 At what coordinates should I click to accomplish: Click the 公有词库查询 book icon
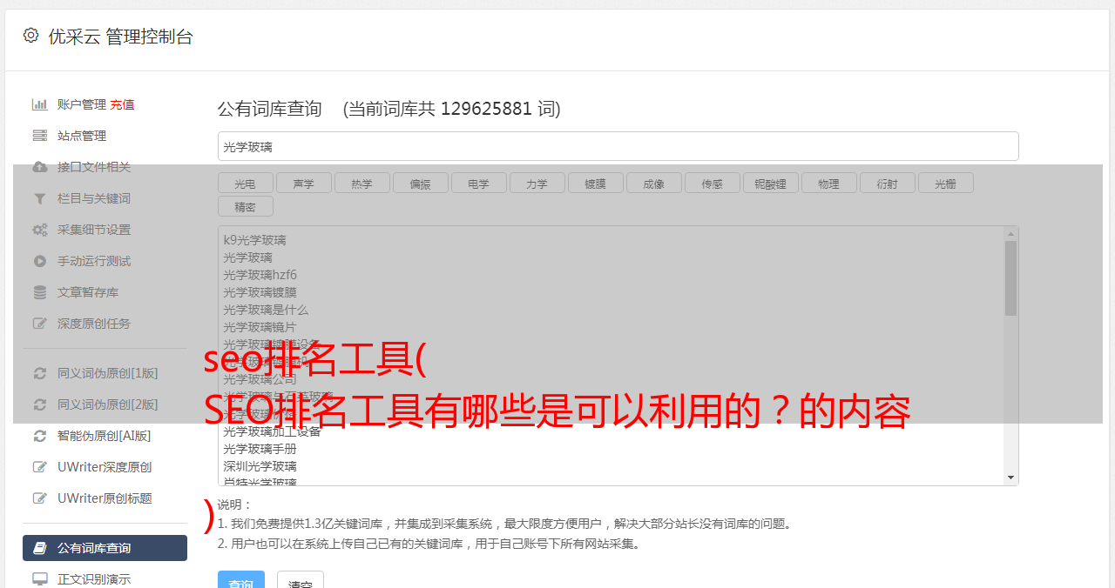tap(40, 548)
